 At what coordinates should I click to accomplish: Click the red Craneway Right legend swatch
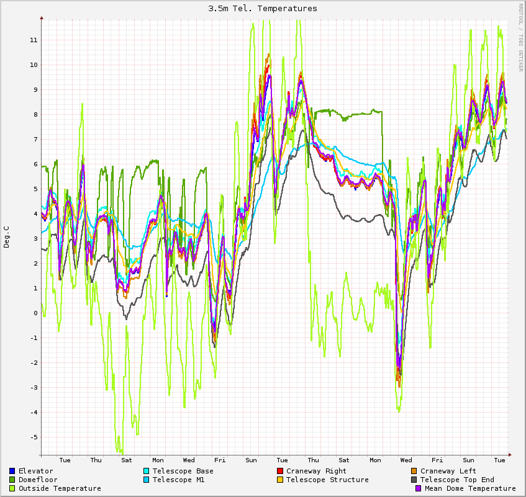(280, 471)
